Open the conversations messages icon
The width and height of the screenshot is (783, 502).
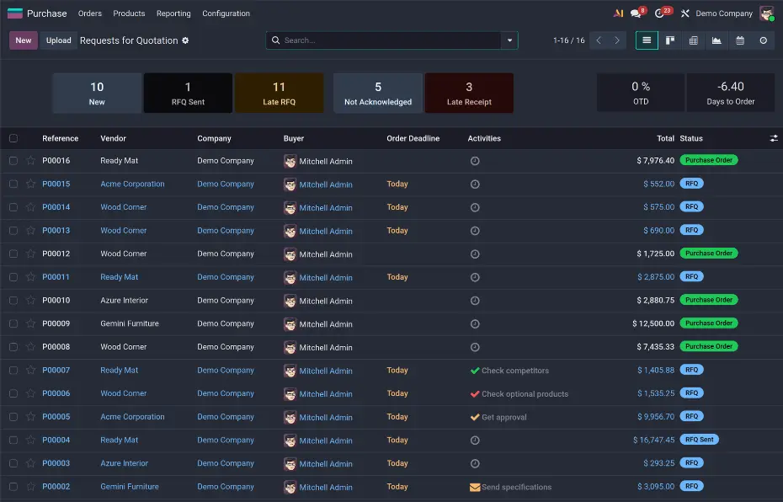pos(637,13)
